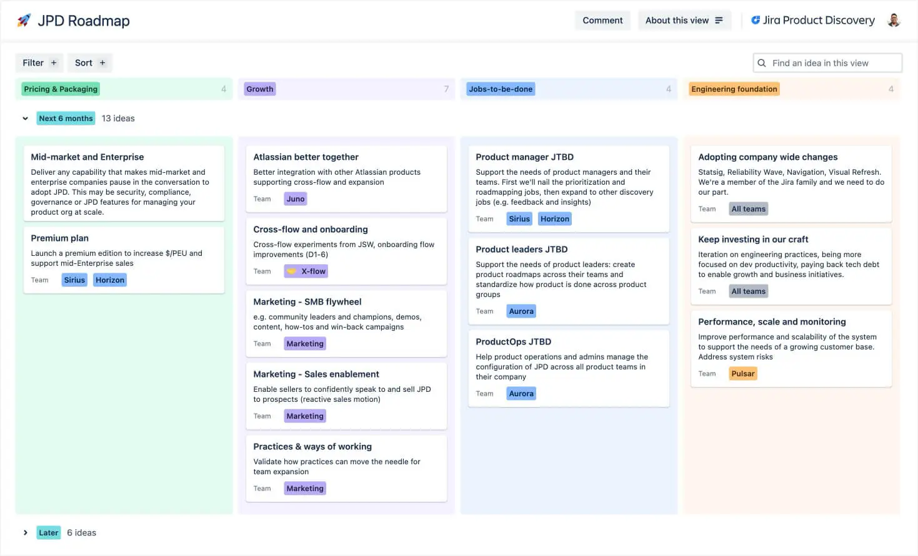Click the Pulsar team tag
This screenshot has width=918, height=556.
(743, 374)
